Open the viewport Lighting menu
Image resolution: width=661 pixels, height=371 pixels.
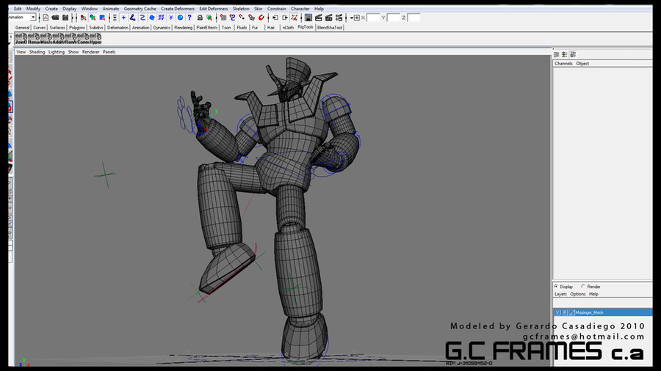(56, 52)
